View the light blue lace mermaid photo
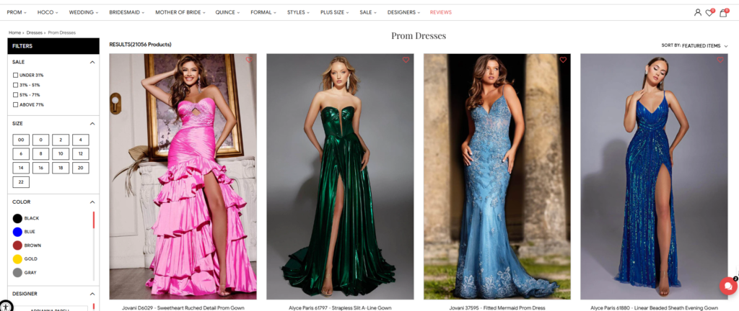The height and width of the screenshot is (311, 739). pos(497,176)
